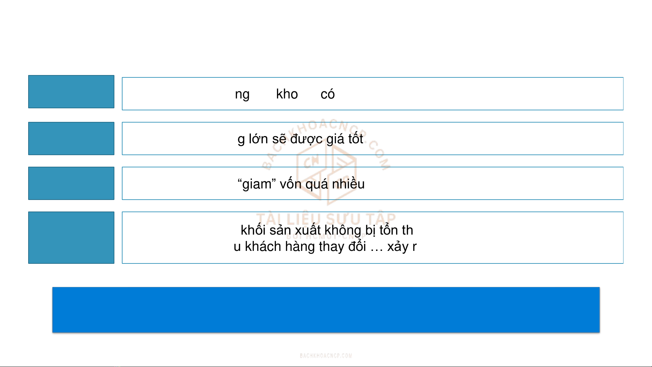Screen dimensions: 652x367
Task: Click line 'u khách hàng thay đổi … xảy r'
Action: click(325, 246)
